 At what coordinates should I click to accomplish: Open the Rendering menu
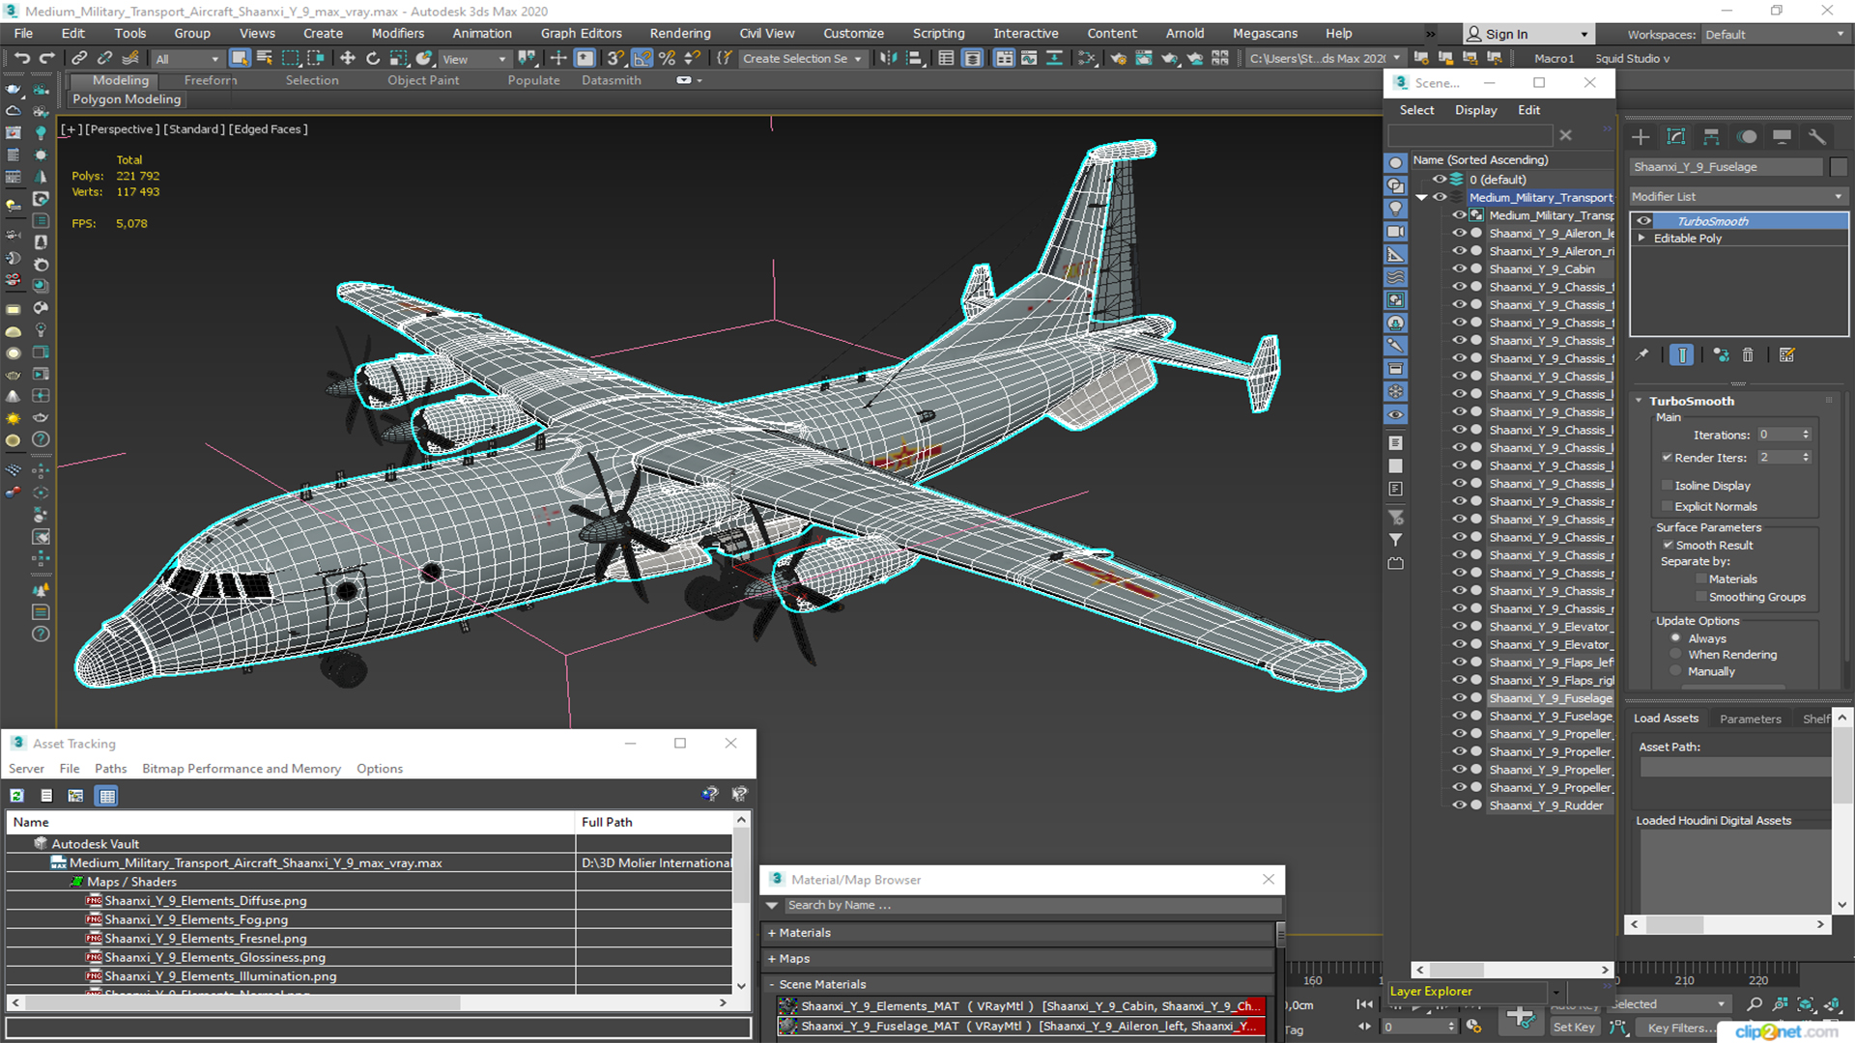tap(680, 33)
